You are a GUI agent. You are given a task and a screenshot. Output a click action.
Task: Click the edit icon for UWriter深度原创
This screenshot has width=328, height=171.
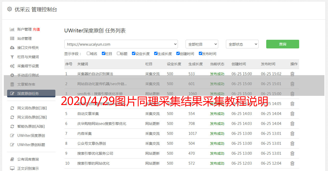(12, 136)
